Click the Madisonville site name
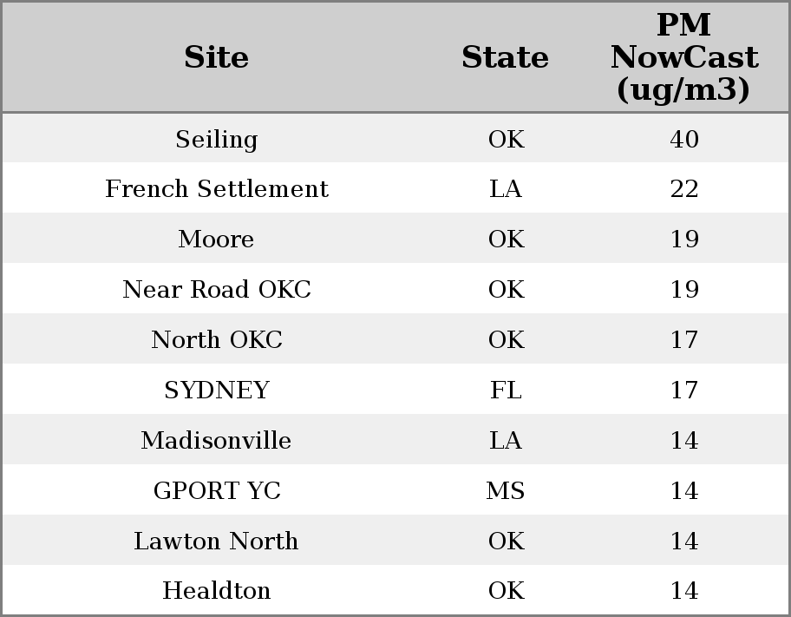This screenshot has height=617, width=791. [216, 441]
